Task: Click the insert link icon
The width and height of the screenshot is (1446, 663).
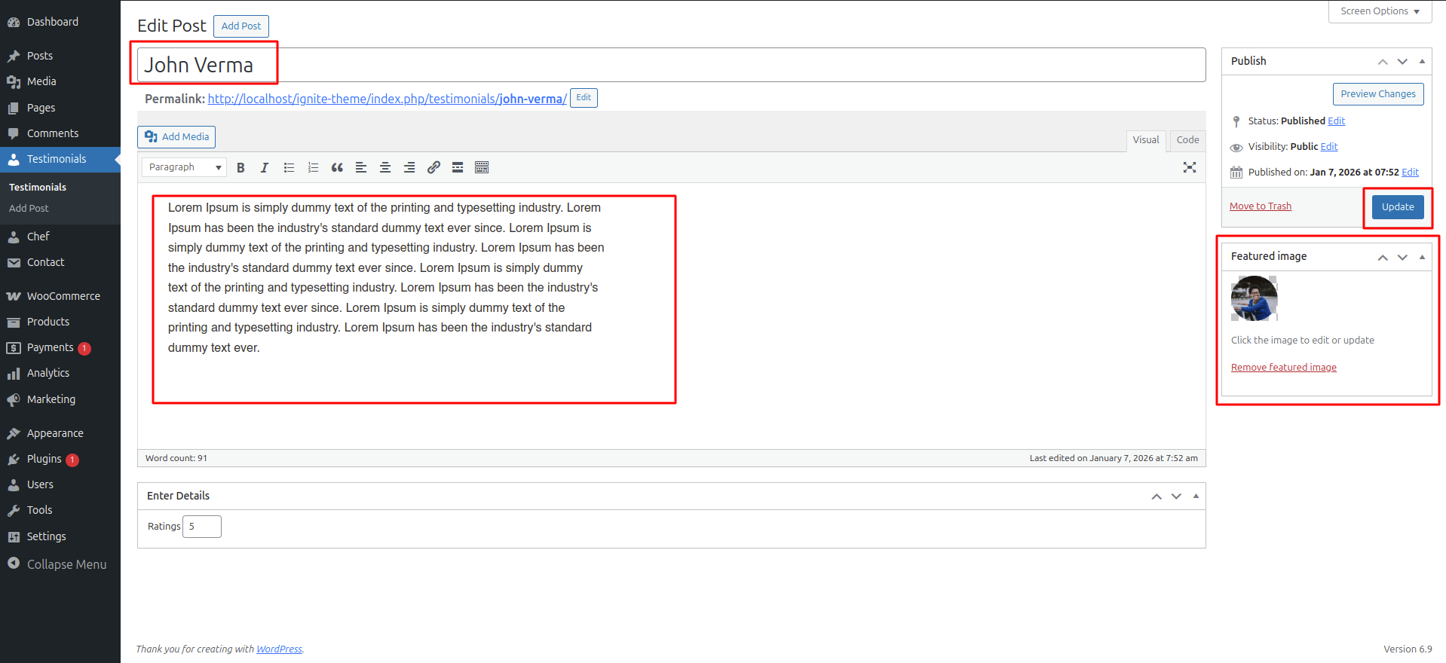Action: point(433,167)
